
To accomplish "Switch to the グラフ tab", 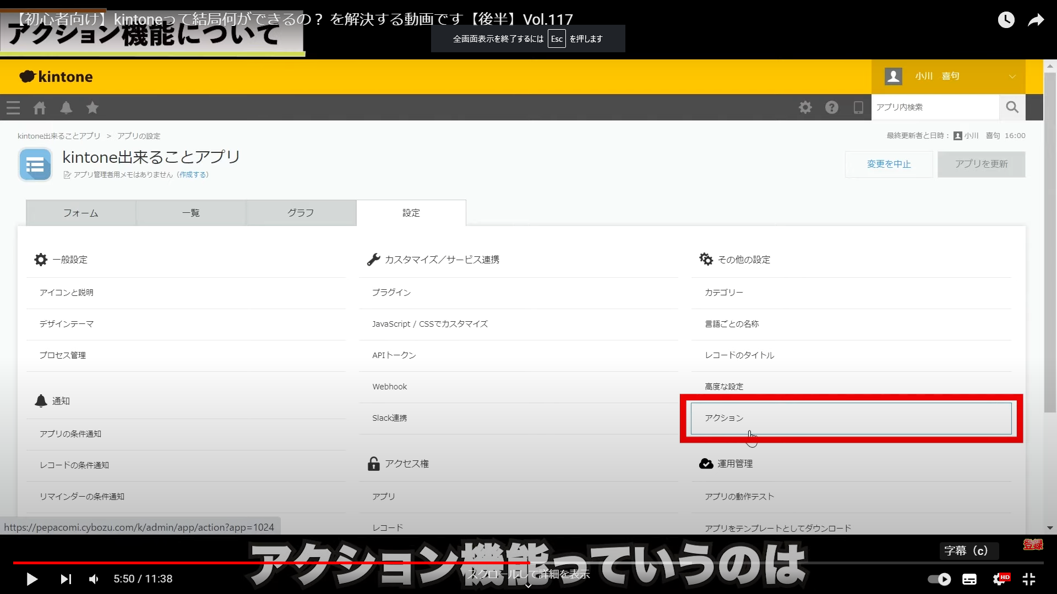I will pos(301,213).
